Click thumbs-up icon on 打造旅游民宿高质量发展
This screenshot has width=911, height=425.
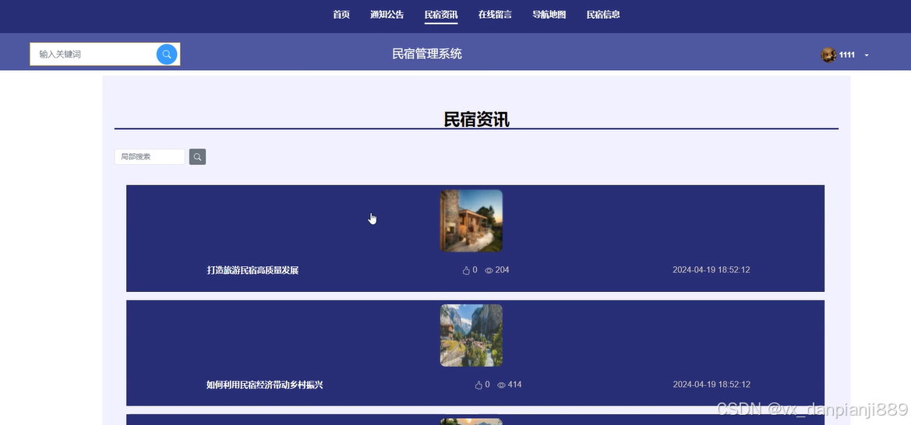coord(466,270)
